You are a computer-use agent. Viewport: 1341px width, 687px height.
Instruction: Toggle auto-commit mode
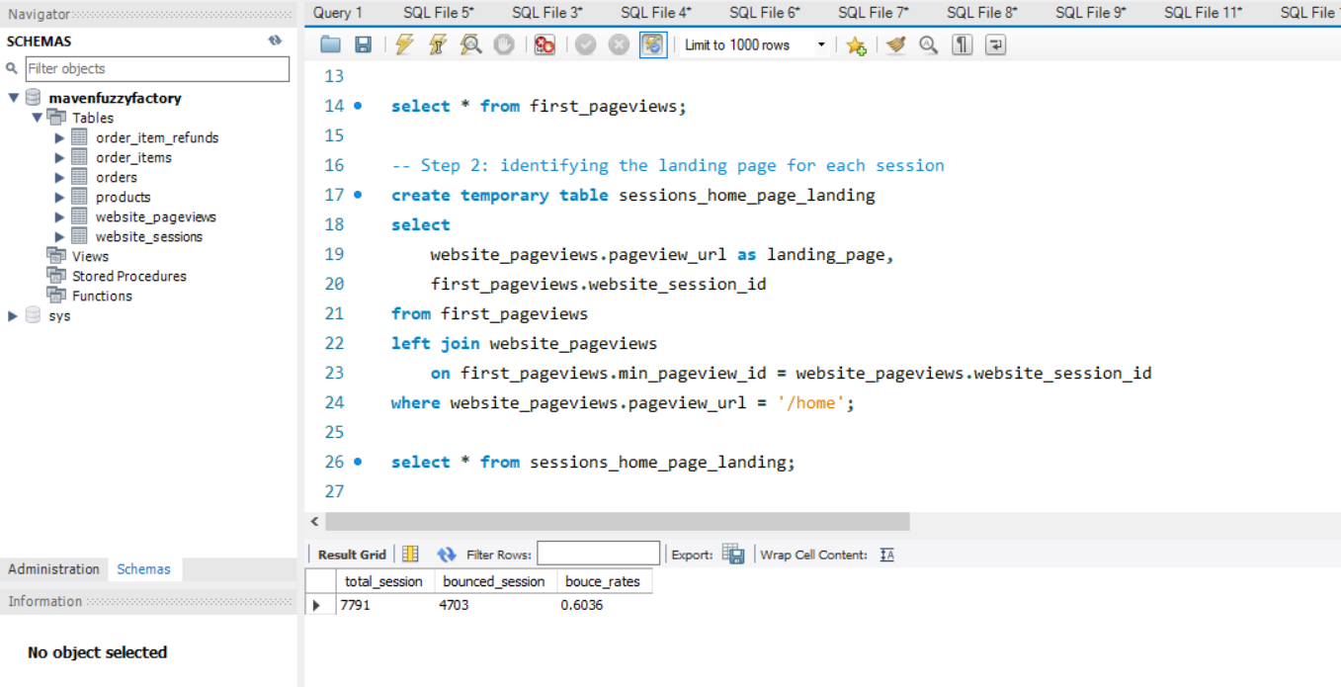click(x=653, y=44)
